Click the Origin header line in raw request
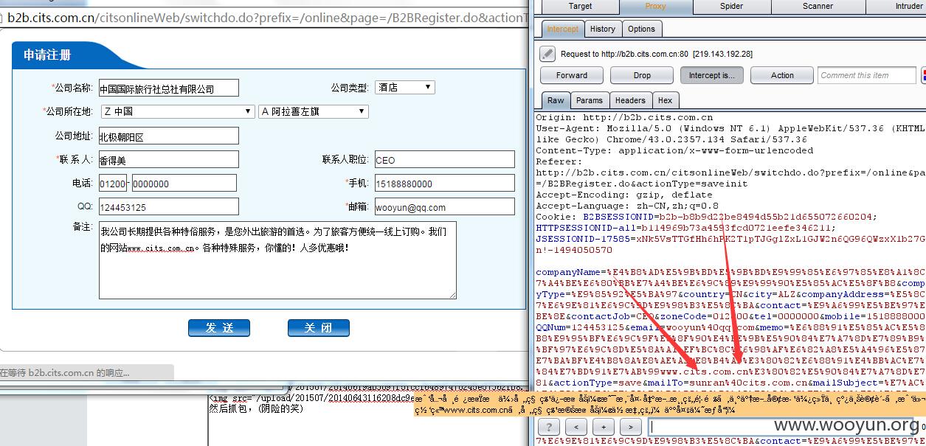This screenshot has width=926, height=446. 624,117
